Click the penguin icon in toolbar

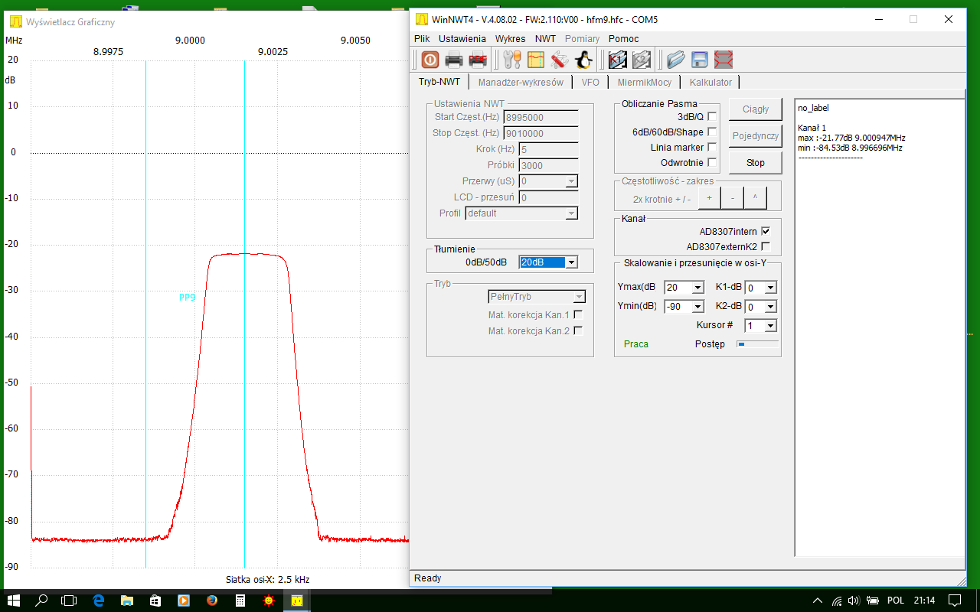pos(583,60)
